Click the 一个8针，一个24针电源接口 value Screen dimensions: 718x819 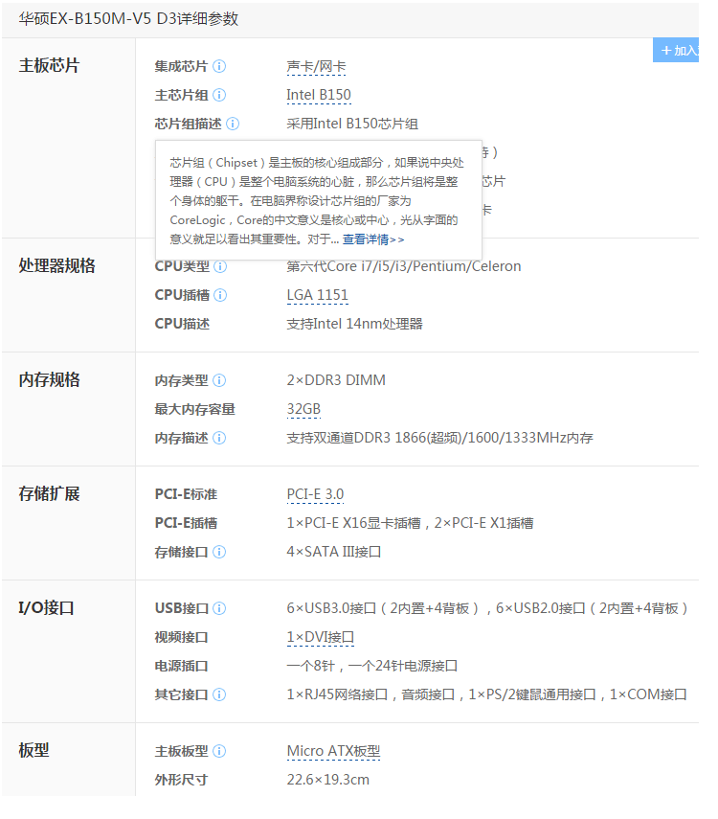click(371, 666)
